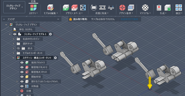Expand the 割り当てられていないジオメト... node
Screen dimensions: 185x96
point(17,82)
